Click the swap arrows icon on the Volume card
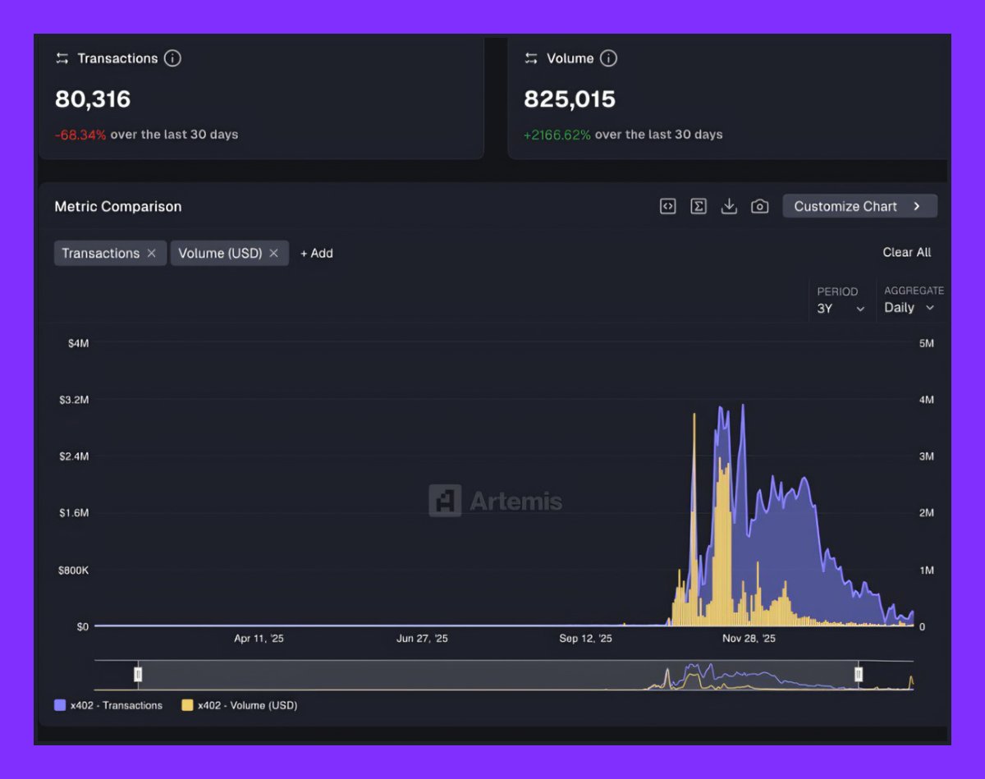This screenshot has width=985, height=779. click(x=529, y=57)
